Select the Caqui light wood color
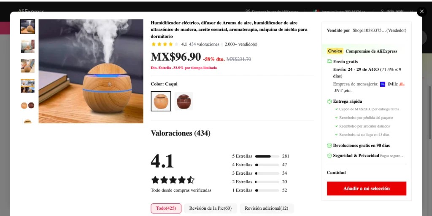Viewport: 432px width, 216px height. pos(161,101)
